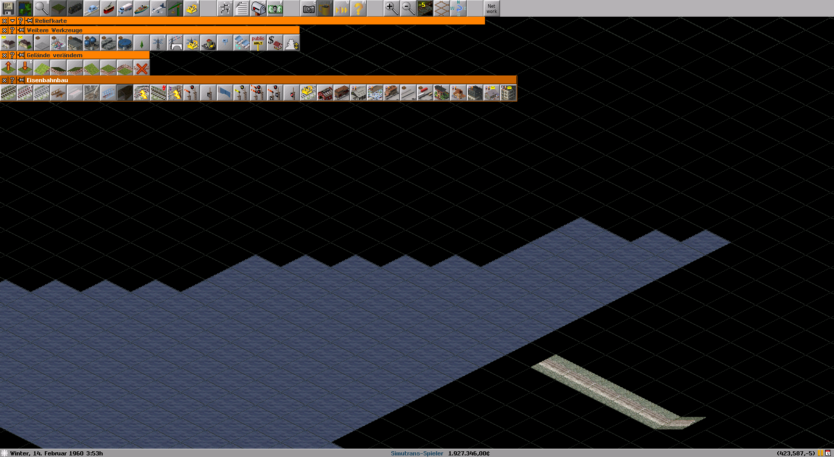Select the public HALT stop tool

point(258,43)
